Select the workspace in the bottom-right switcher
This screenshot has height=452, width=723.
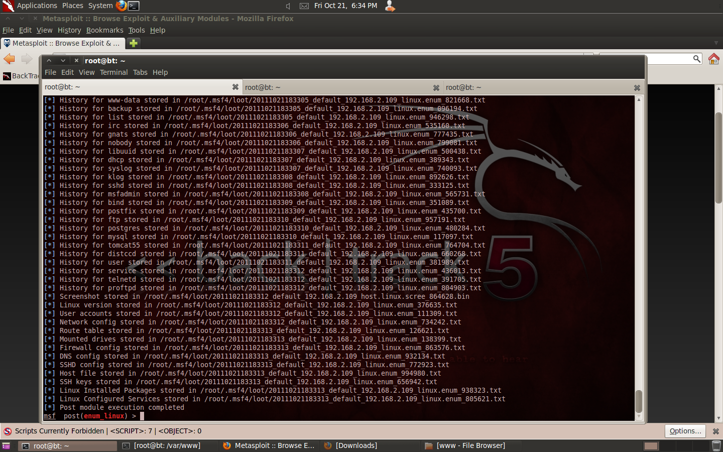pyautogui.click(x=651, y=445)
